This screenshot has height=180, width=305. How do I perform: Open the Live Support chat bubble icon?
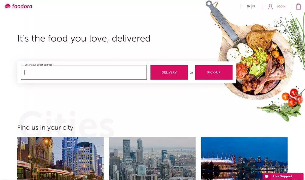(x=267, y=176)
